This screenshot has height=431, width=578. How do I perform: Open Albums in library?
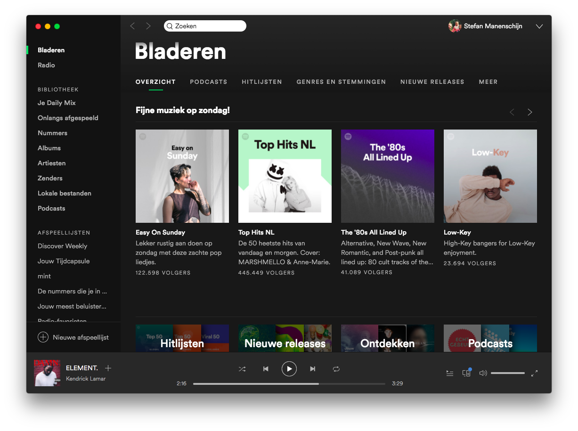pos(49,148)
